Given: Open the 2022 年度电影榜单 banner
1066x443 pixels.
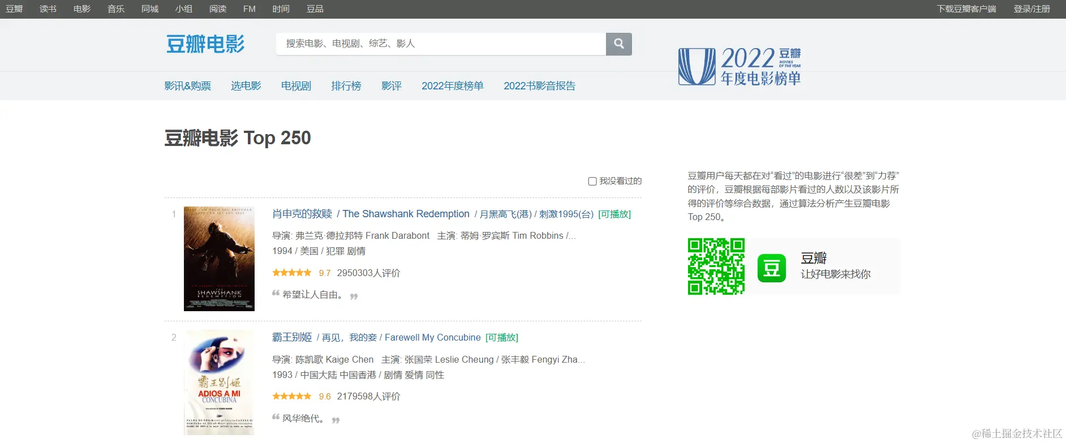Looking at the screenshot, I should pos(740,67).
